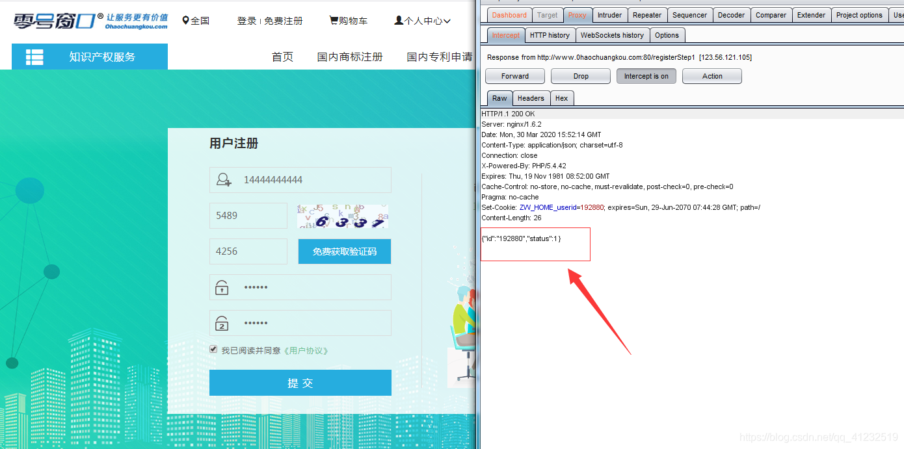The image size is (904, 449).
Task: Click the Content-Length: 26 line
Action: coord(511,218)
